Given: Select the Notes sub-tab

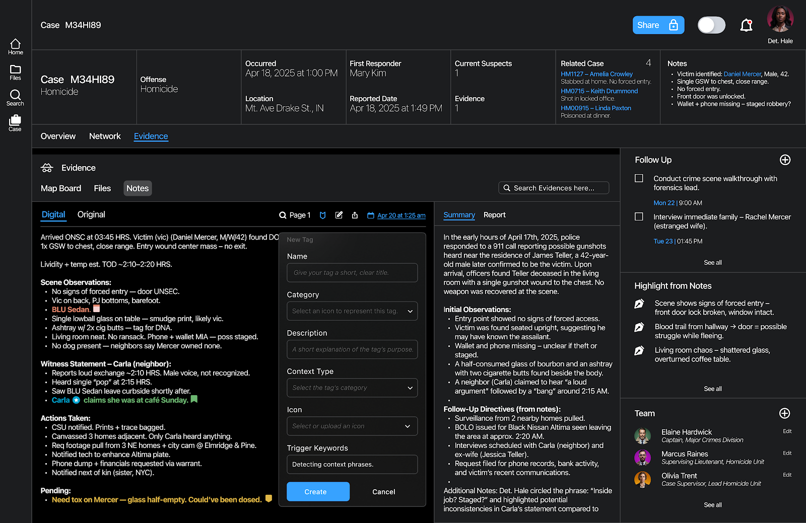Looking at the screenshot, I should [x=138, y=188].
